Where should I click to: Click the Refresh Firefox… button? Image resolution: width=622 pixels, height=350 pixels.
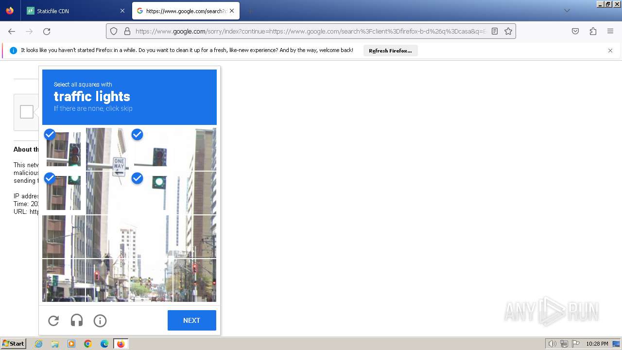(390, 51)
